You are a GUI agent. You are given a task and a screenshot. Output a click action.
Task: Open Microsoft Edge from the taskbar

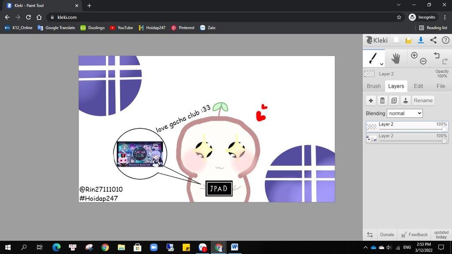(56, 247)
